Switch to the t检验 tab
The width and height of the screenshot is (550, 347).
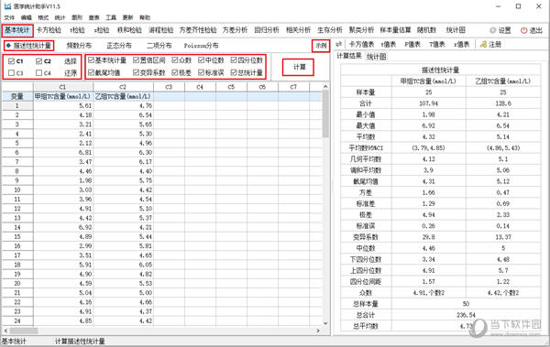(x=77, y=30)
